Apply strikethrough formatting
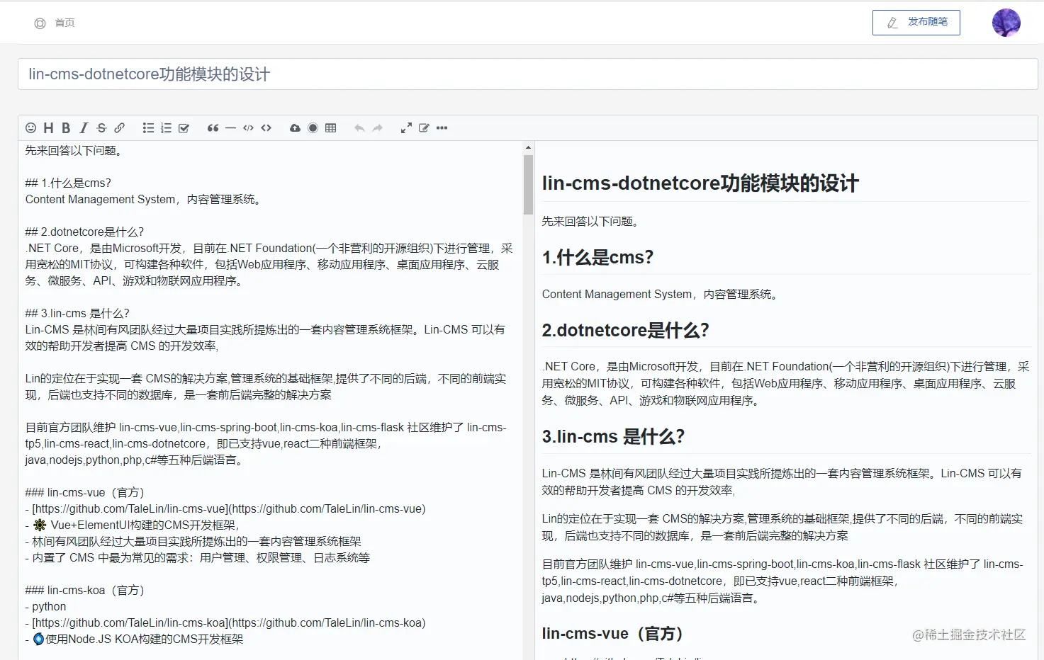The height and width of the screenshot is (660, 1044). (x=101, y=128)
